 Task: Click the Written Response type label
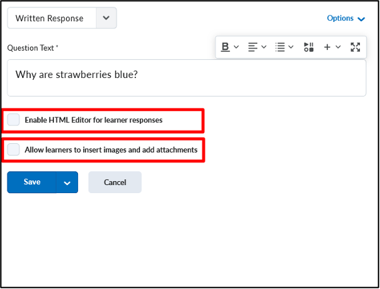pos(49,18)
